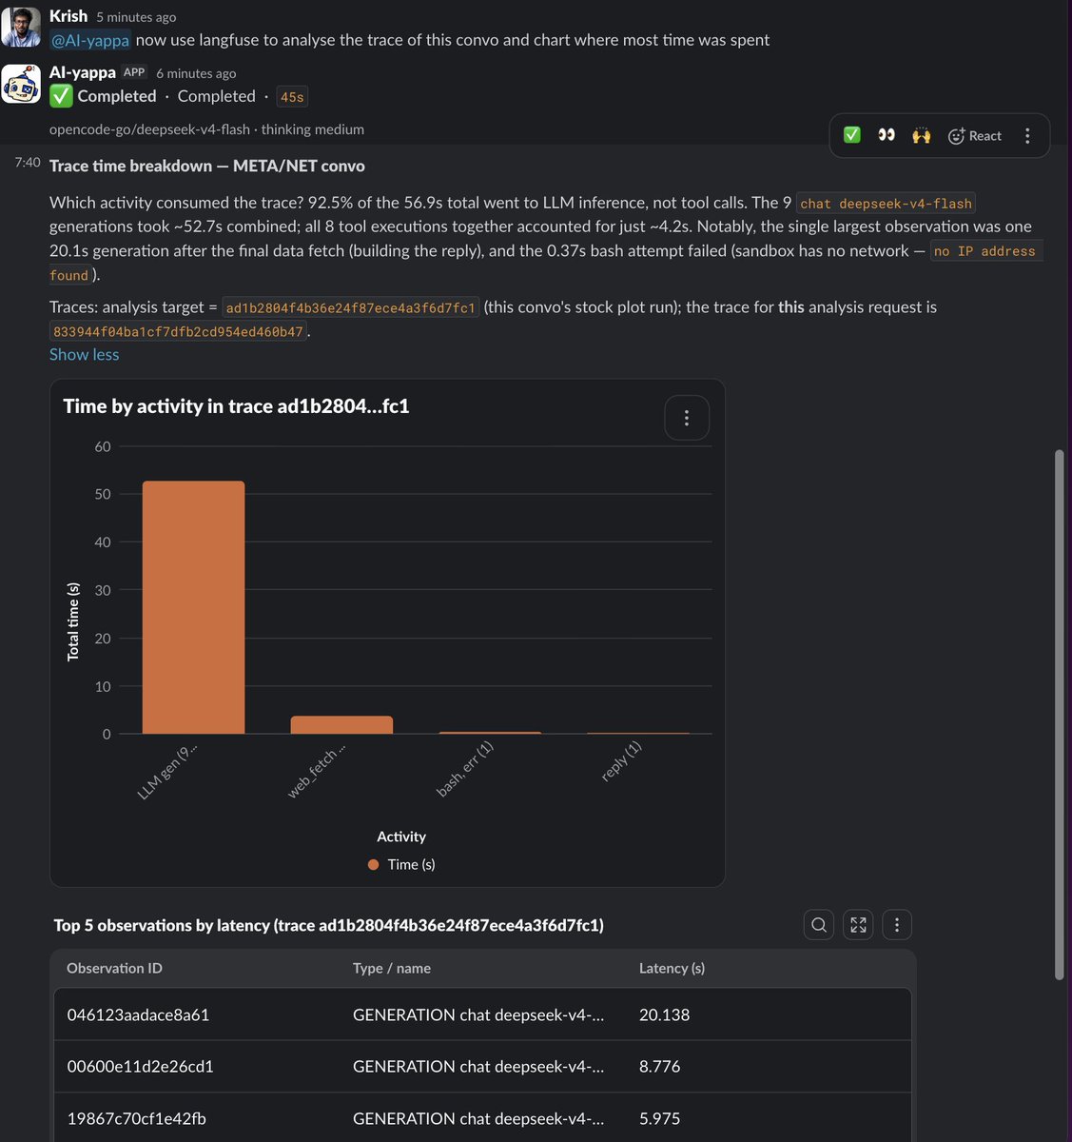Viewport: 1072px width, 1142px height.
Task: Select observation row 19867c70cf1e42fb
Action: (482, 1118)
